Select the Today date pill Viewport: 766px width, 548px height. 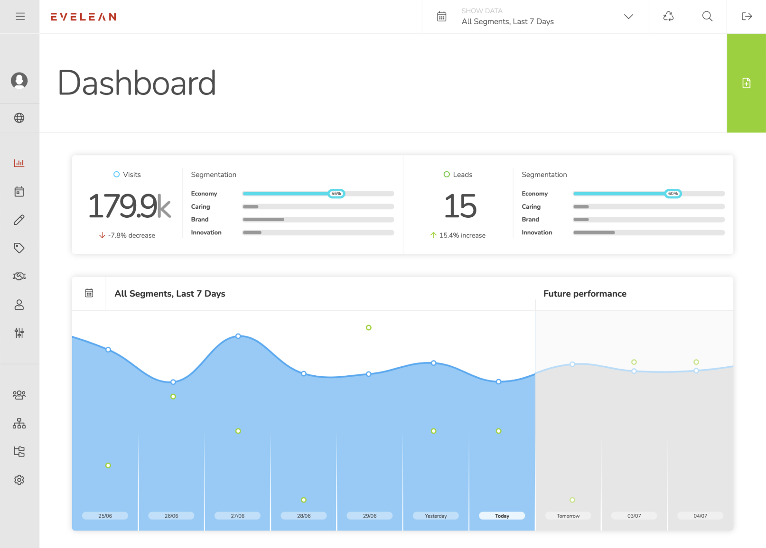(x=502, y=516)
